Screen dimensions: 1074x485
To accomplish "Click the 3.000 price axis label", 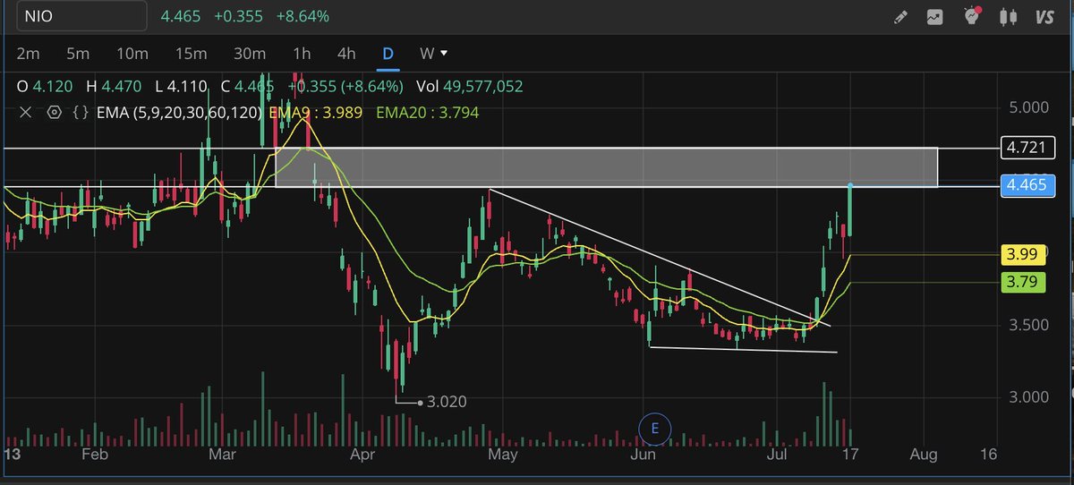I will 1028,396.
